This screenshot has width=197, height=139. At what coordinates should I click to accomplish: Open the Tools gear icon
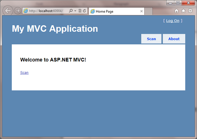190,11
